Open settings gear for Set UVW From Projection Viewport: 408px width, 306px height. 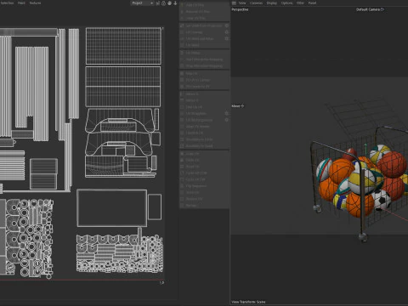click(227, 25)
